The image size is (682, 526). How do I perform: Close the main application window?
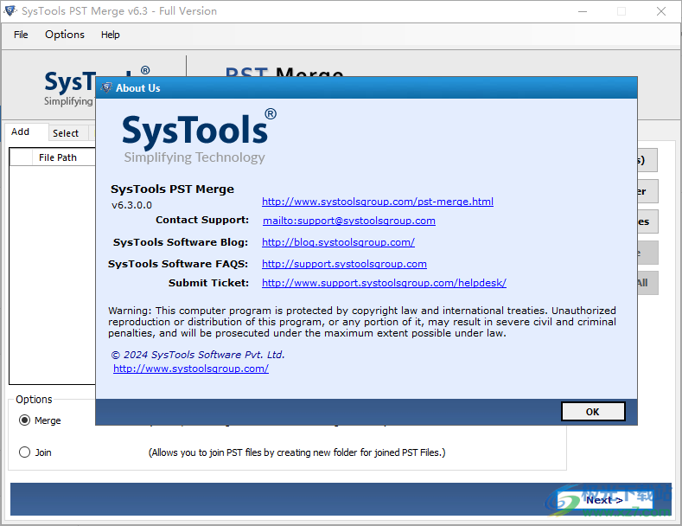(661, 11)
